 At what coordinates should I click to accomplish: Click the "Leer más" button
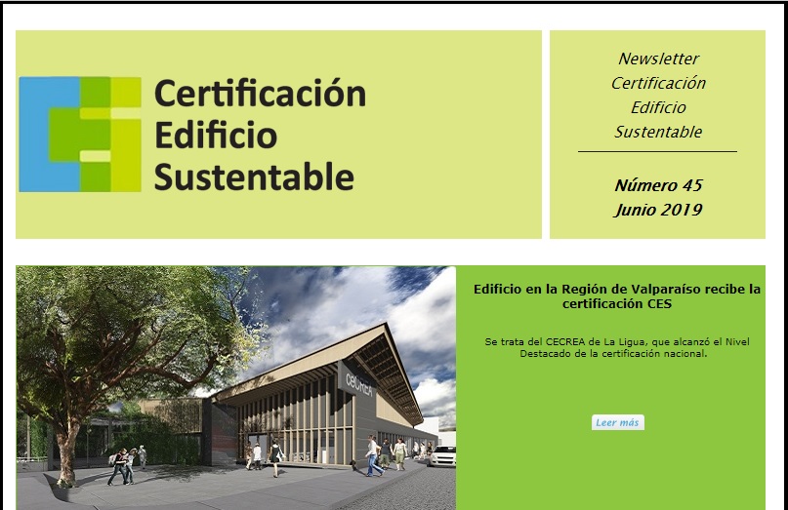click(617, 422)
